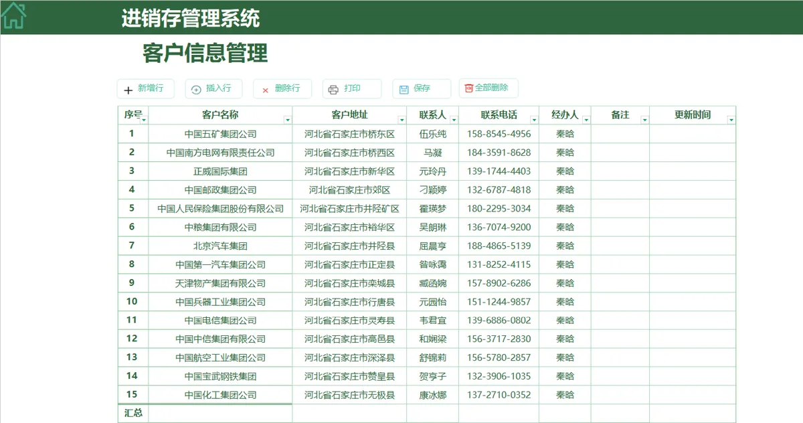
Task: Select the 汇总 summary row label
Action: tap(133, 413)
